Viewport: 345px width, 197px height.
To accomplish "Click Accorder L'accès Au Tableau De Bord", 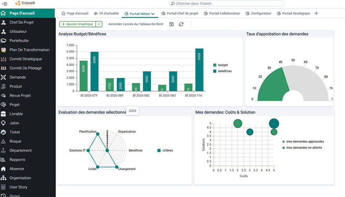I will tap(136, 24).
